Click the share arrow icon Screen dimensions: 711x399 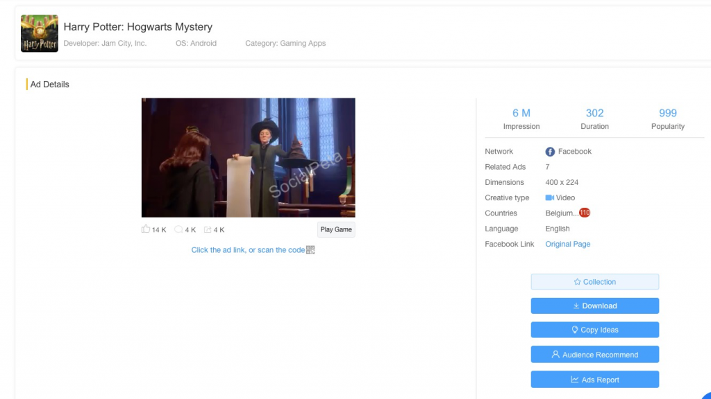tap(208, 229)
